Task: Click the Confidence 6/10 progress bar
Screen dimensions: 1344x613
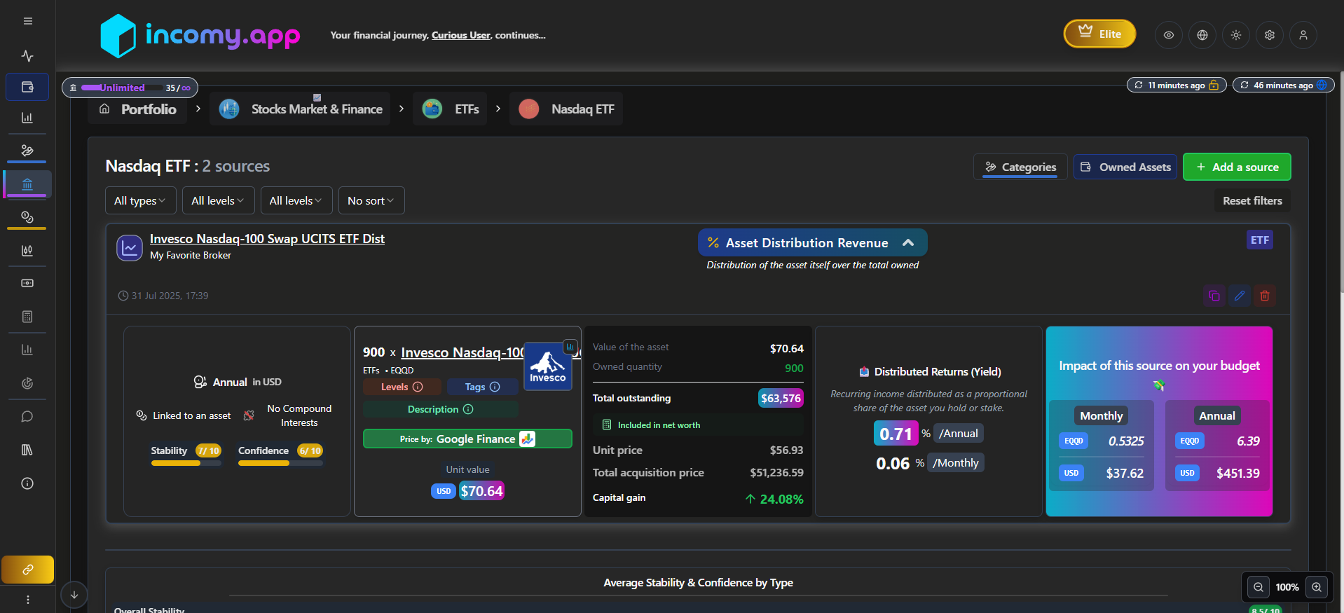Action: tap(280, 463)
